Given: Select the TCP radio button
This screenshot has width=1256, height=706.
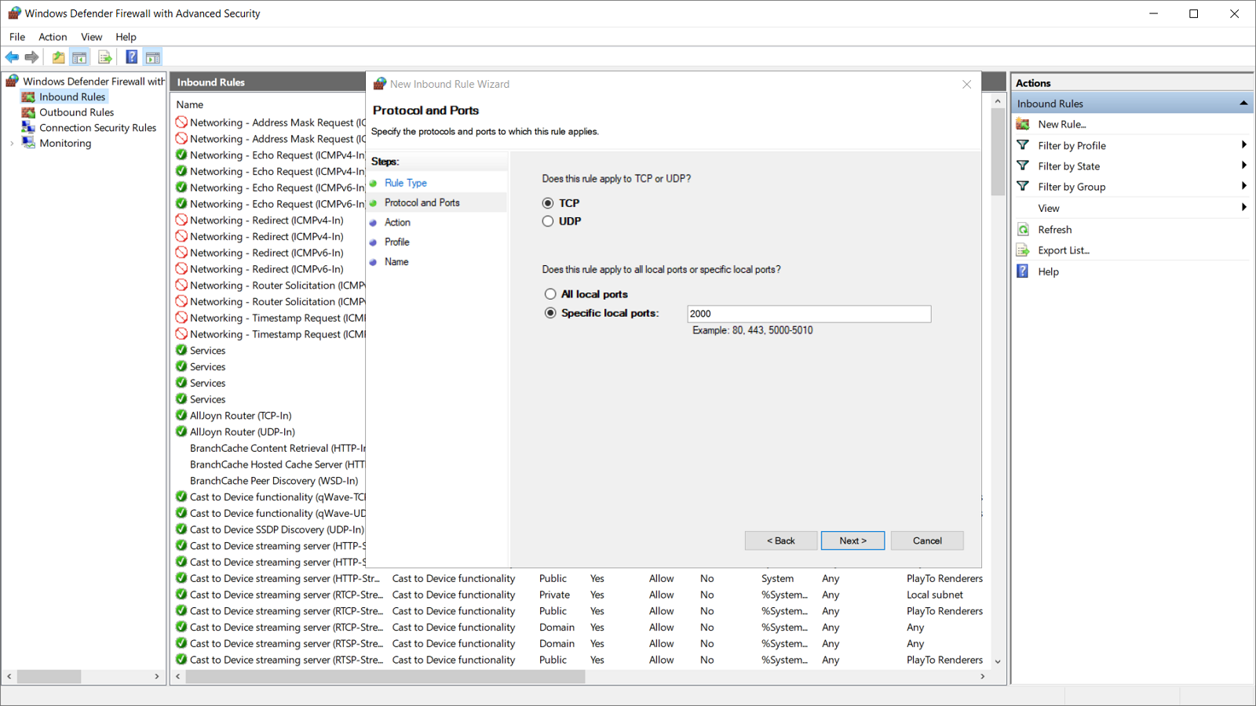Looking at the screenshot, I should pos(548,203).
